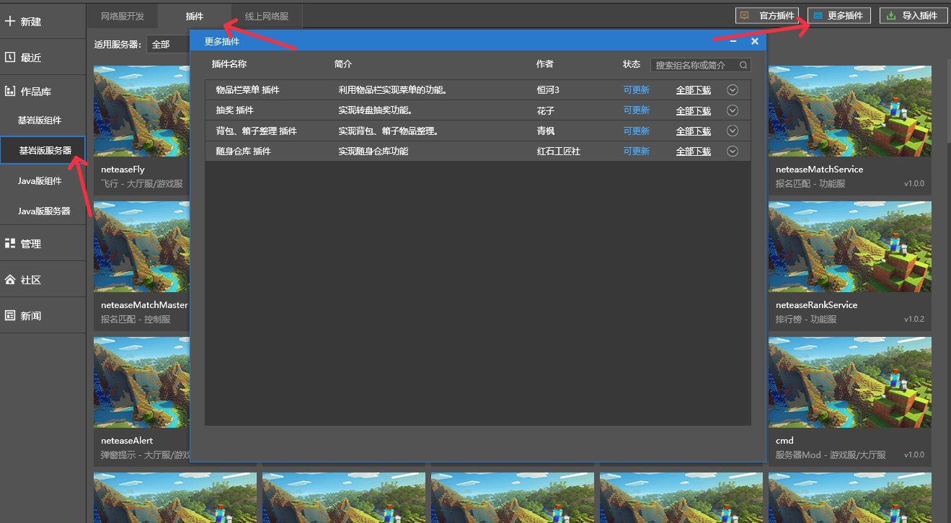This screenshot has height=523, width=951.
Task: Click 全部下载 for 背包、箱子整理 插件
Action: point(694,131)
